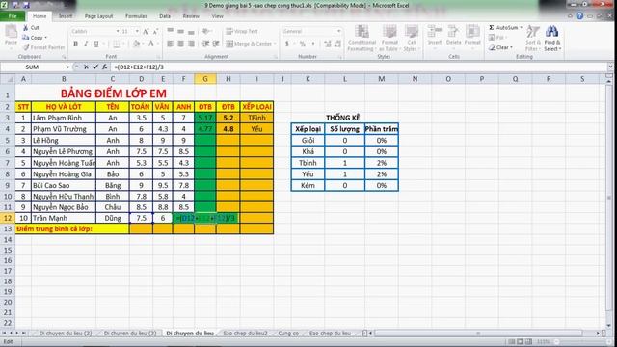Toggle Underline formatting

click(96, 44)
